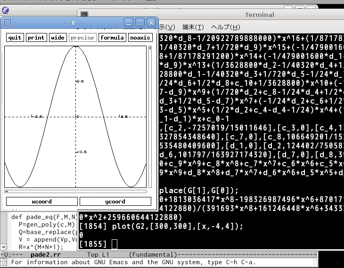Click the Emacs minibuffer scroll arrows icon
Screen dimensions: 344x268
coord(3,262)
